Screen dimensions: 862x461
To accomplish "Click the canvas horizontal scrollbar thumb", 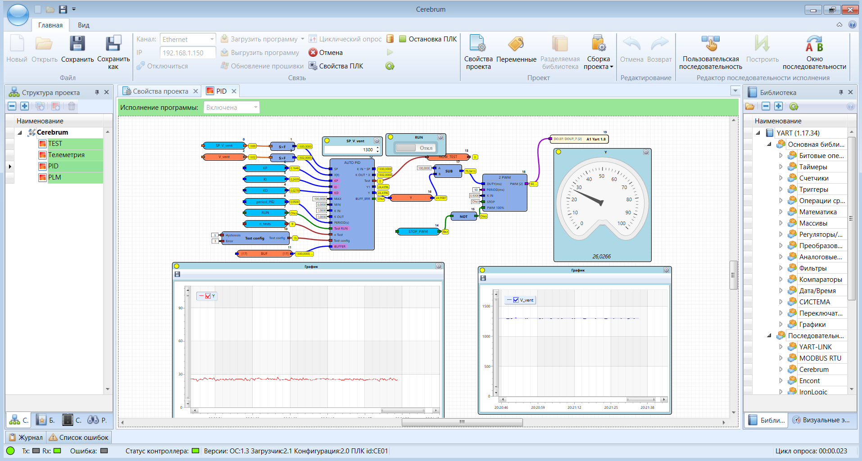I will pos(462,422).
